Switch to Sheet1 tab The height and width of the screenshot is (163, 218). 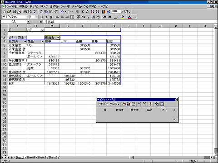point(31,157)
